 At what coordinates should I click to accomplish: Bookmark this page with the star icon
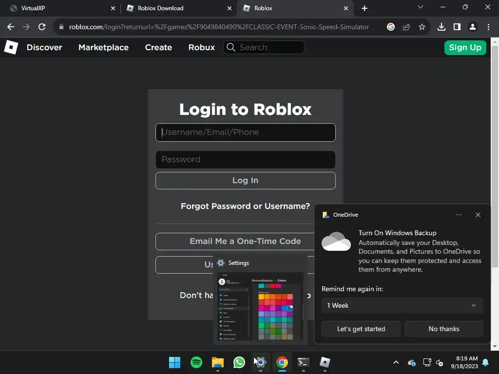pyautogui.click(x=422, y=27)
